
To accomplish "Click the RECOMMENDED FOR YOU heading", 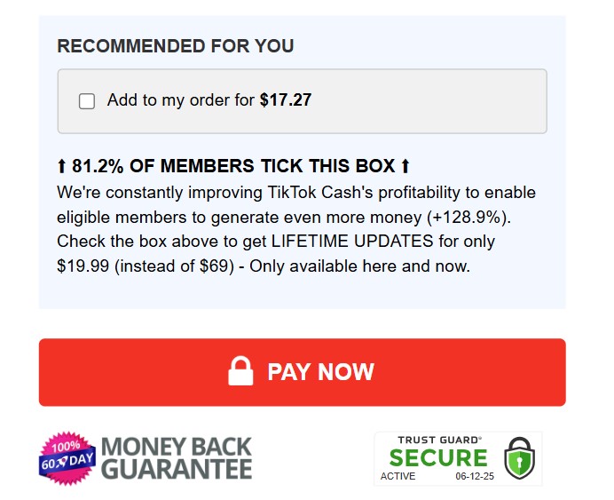I will tap(175, 46).
